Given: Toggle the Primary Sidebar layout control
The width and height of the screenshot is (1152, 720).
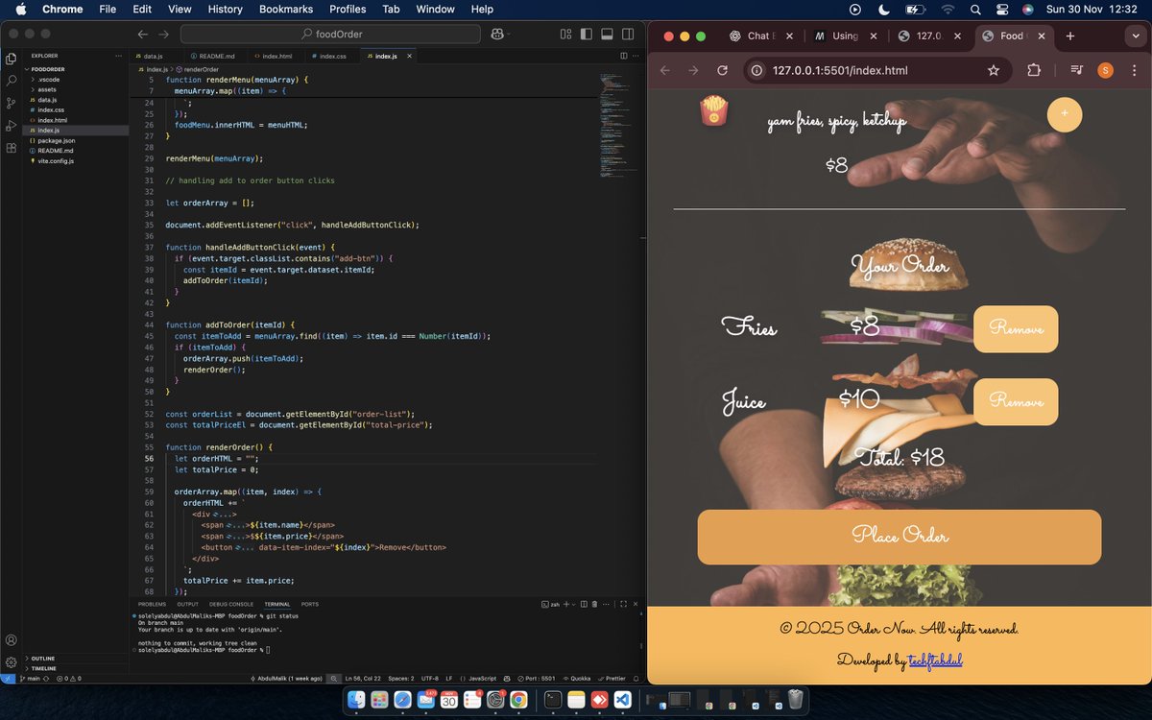Looking at the screenshot, I should pos(586,33).
